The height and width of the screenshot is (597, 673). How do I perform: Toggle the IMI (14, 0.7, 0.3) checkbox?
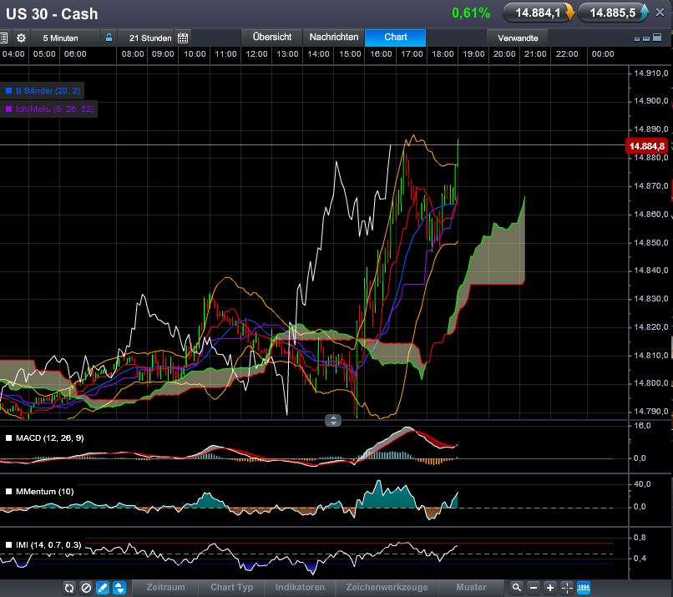click(x=8, y=544)
